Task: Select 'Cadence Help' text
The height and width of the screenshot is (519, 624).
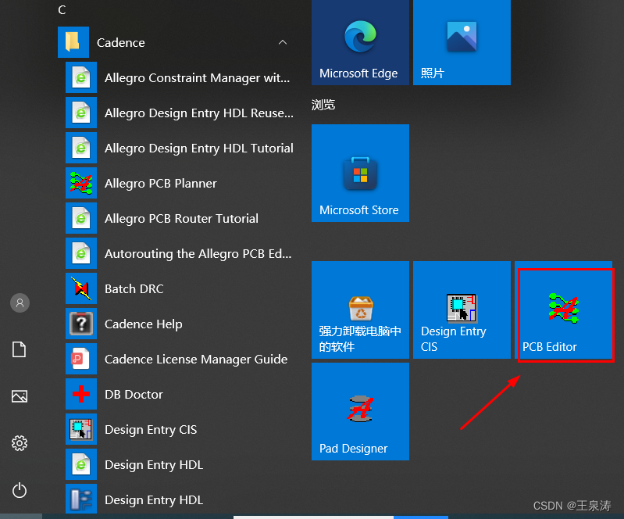Action: point(143,324)
